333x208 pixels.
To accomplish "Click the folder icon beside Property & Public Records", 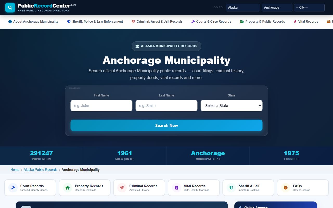I will 242,22.
